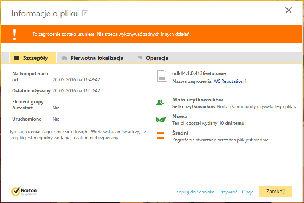Click the Na komputerach od label
The height and width of the screenshot is (203, 304).
30,77
